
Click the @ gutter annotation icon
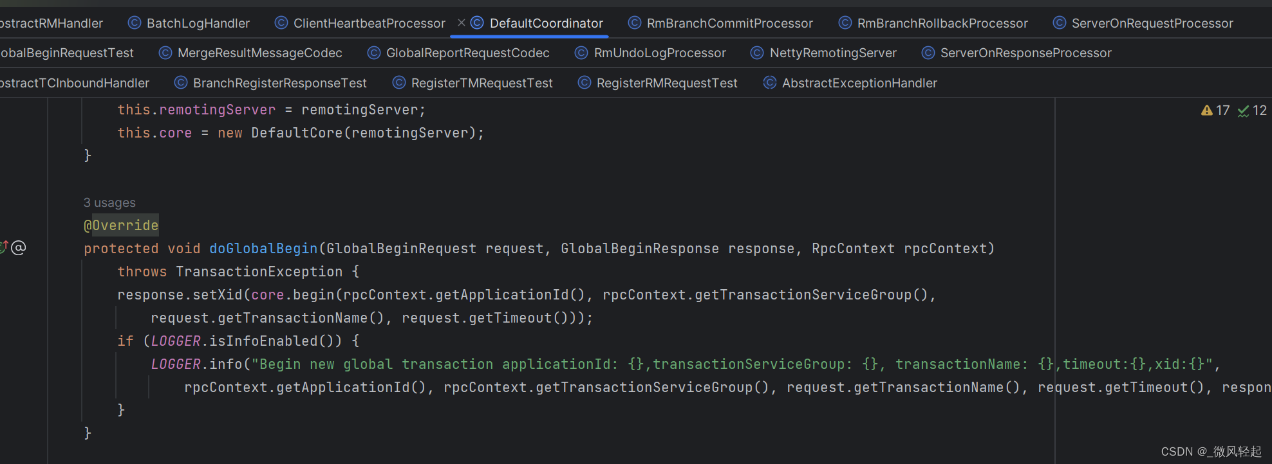tap(19, 247)
